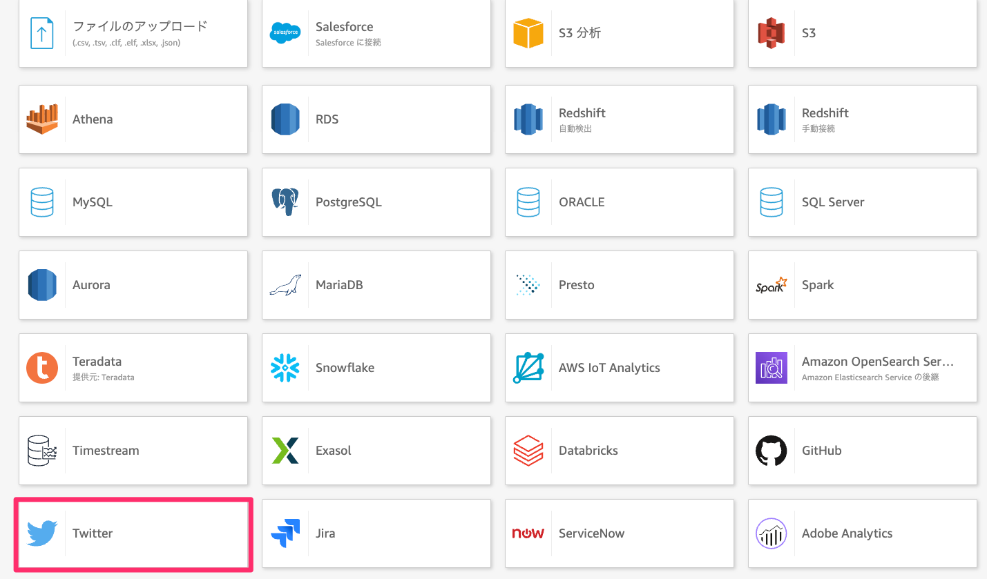987x579 pixels.
Task: Click the Aurora blue icon
Action: pyautogui.click(x=42, y=285)
